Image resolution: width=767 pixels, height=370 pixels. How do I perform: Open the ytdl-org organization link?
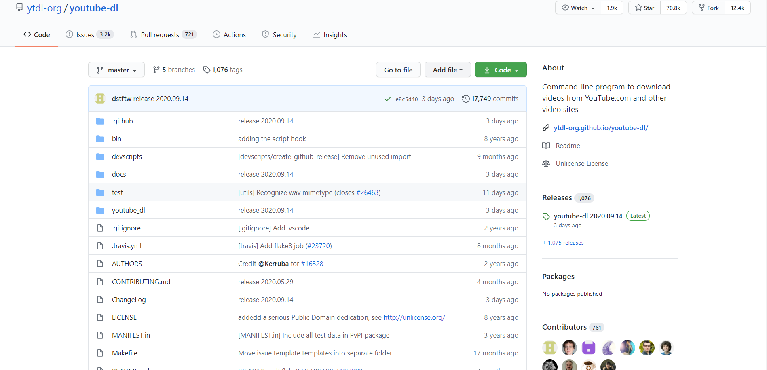click(x=44, y=8)
